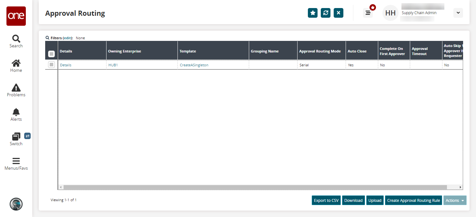This screenshot has width=476, height=217.
Task: Click the horizontal scrollbar right arrow
Action: click(x=460, y=187)
